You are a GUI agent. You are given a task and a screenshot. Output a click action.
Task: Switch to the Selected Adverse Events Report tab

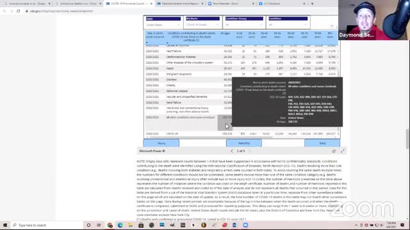(181, 4)
